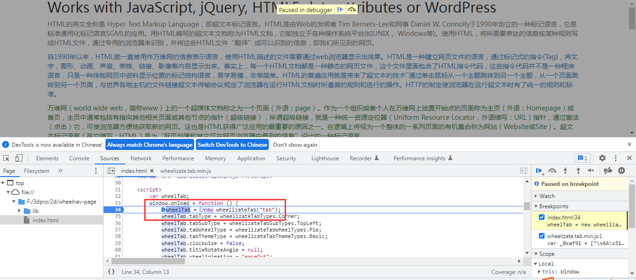This screenshot has width=636, height=280.
Task: Resume script execution in debugger sidebar
Action: pos(539,171)
